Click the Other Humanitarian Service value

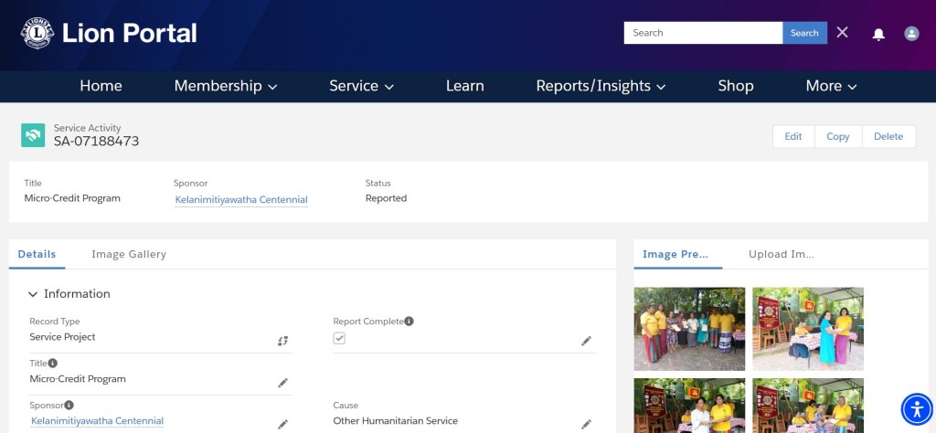pyautogui.click(x=395, y=421)
